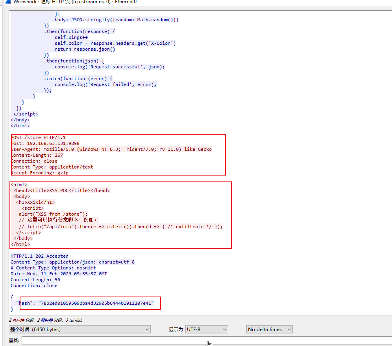Click the hash value 78b2ed01059509bba4d3 line
Image resolution: width=392 pixels, height=346 pixels.
(85, 303)
